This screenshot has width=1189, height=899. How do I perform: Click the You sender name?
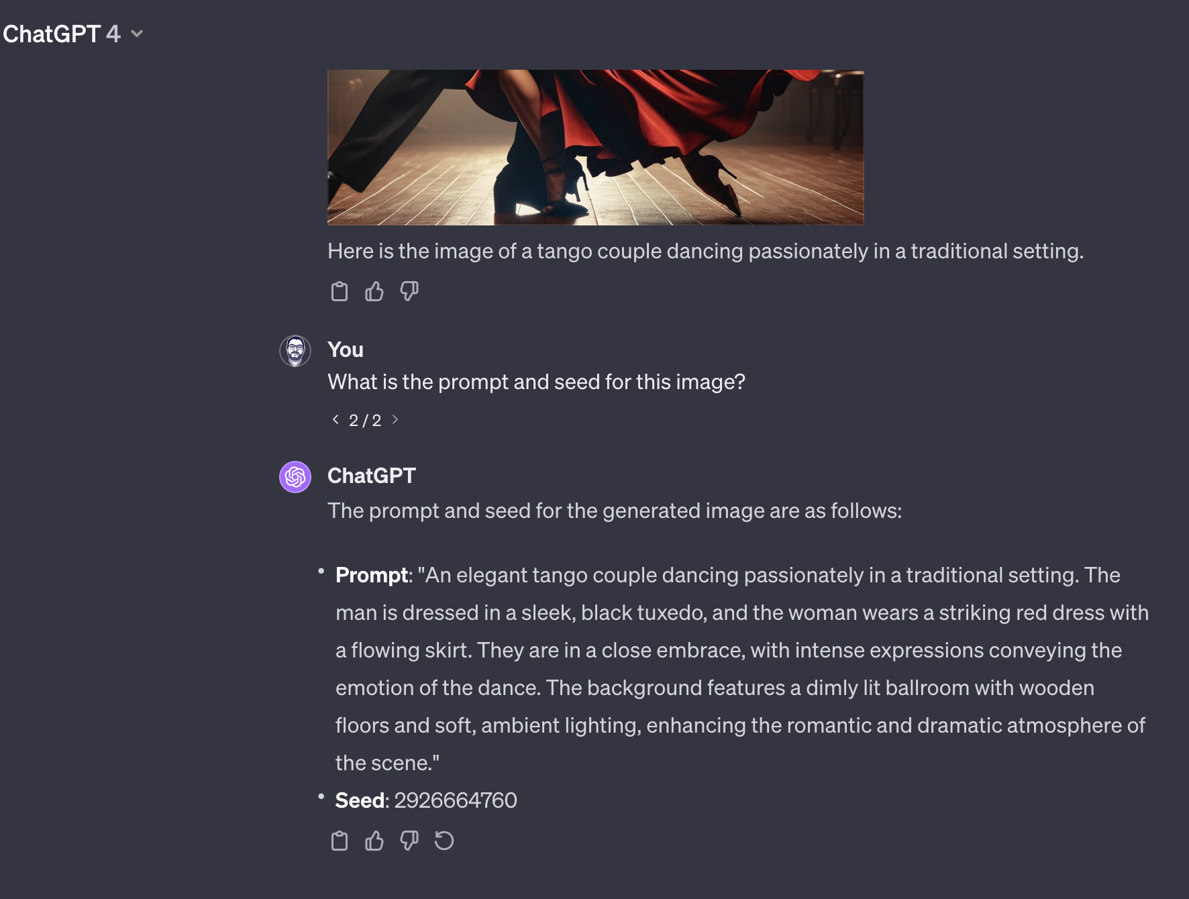346,350
